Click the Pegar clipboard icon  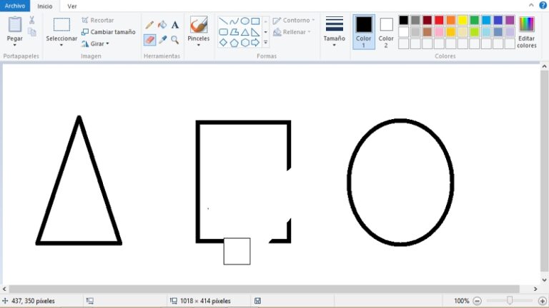tap(15, 25)
